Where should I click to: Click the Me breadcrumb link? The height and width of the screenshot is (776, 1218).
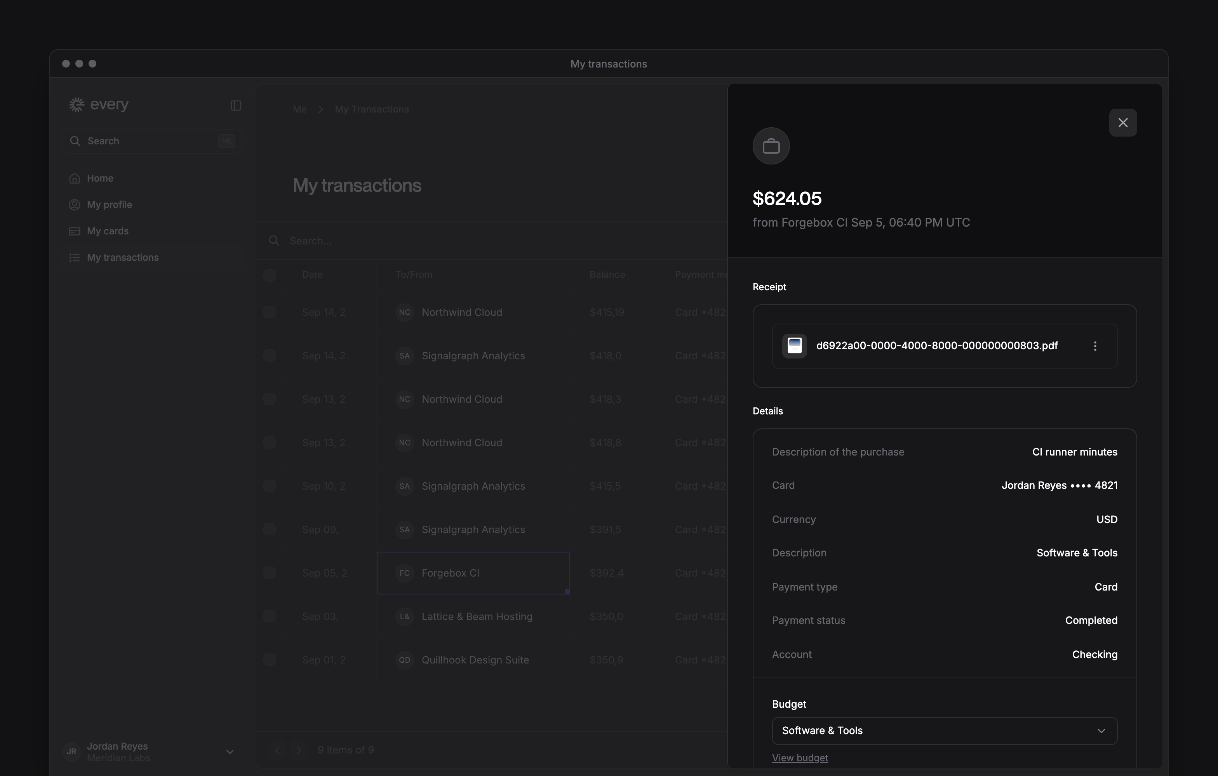point(299,109)
